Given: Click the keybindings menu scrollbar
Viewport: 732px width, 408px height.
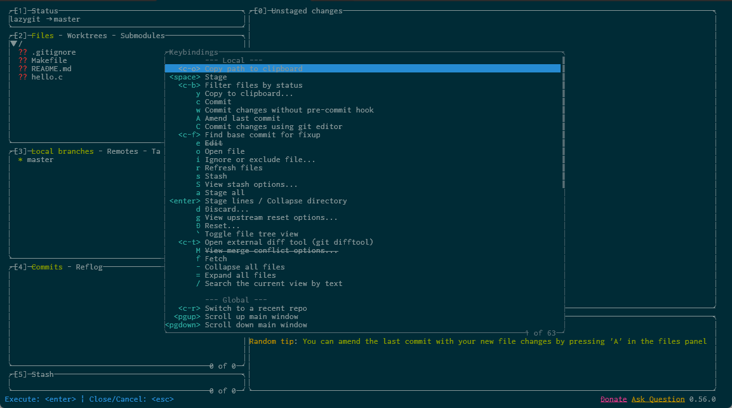Looking at the screenshot, I should [563, 122].
